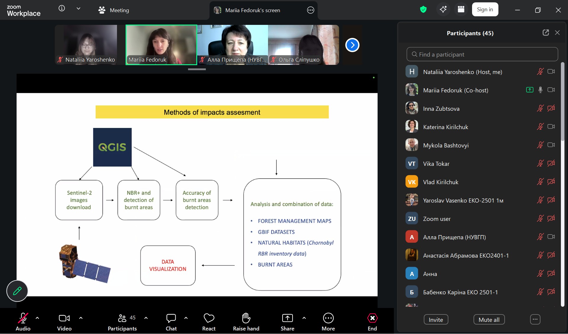Viewport: 568px width, 334px height.
Task: Expand the Share options caret
Action: 304,318
